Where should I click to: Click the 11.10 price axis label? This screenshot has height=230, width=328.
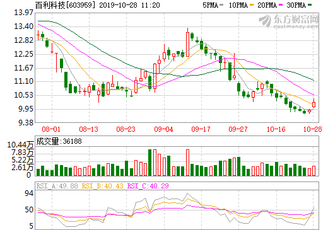[23, 81]
